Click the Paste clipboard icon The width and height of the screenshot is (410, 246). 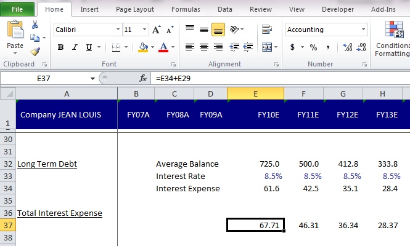click(x=15, y=30)
